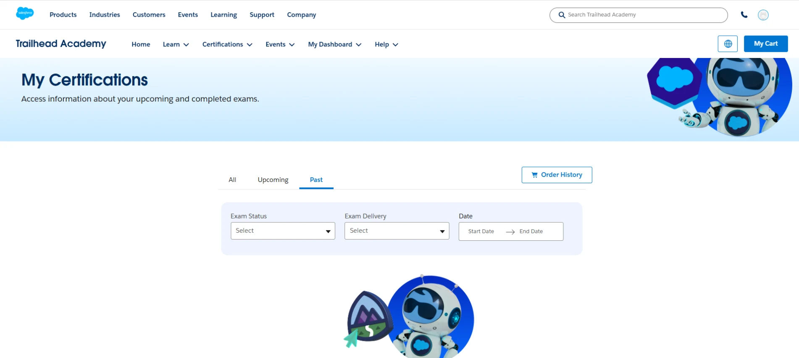Click the End Date field
Viewport: 799px width, 358px height.
[x=531, y=232]
